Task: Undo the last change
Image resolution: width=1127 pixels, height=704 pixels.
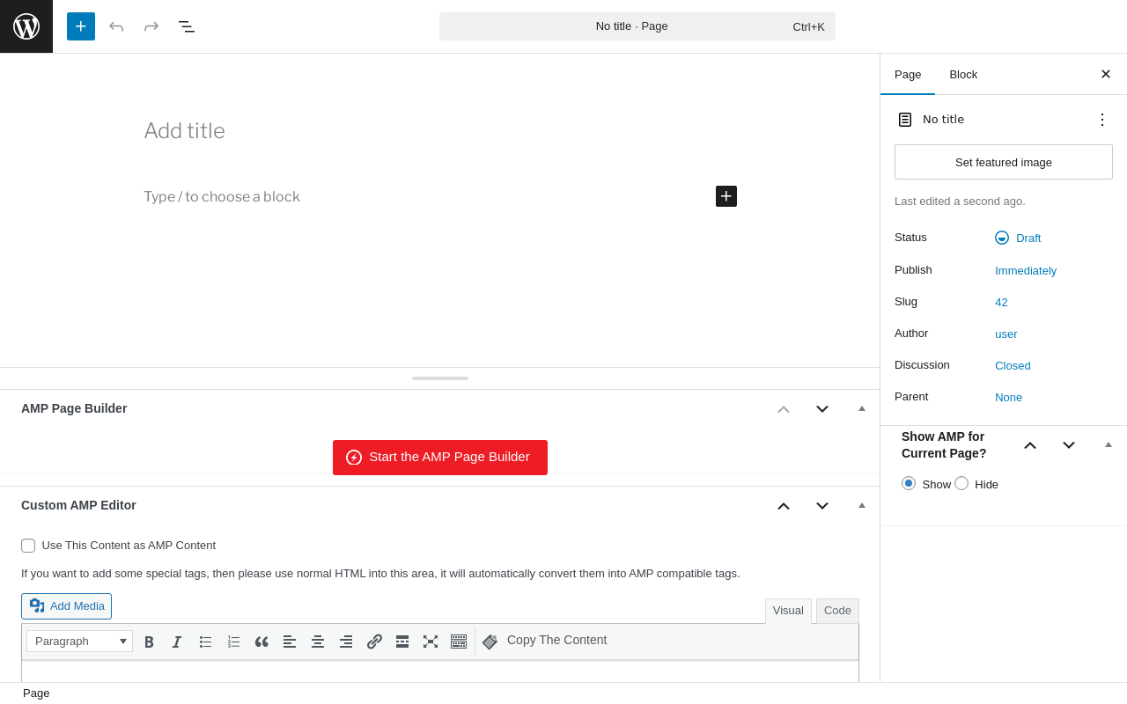Action: pos(116,26)
